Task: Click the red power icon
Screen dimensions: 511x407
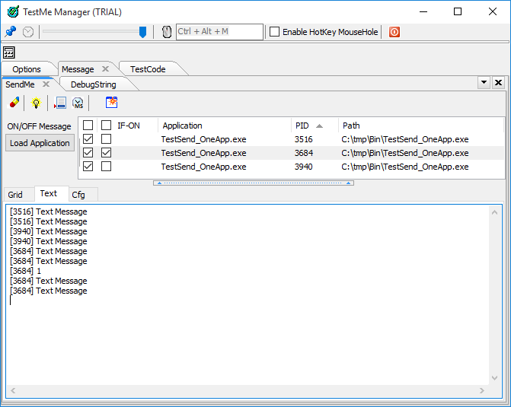Action: tap(394, 32)
